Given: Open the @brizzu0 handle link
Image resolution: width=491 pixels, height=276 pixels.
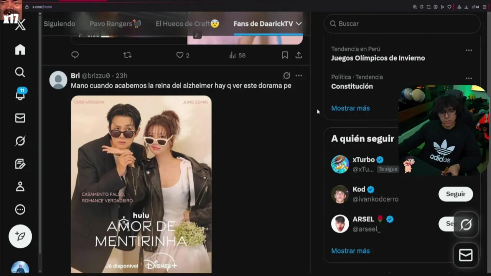Looking at the screenshot, I should click(x=96, y=76).
